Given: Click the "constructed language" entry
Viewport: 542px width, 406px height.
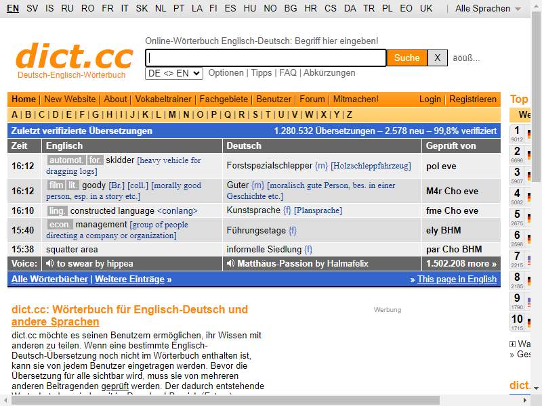Looking at the screenshot, I should point(112,210).
